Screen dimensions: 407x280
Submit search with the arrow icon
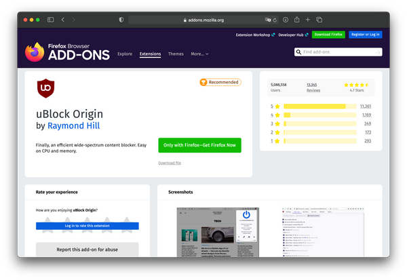[378, 52]
